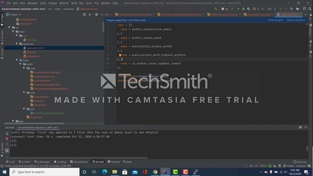Open the Mail app from taskbar
This screenshot has width=313, height=176.
click(135, 172)
